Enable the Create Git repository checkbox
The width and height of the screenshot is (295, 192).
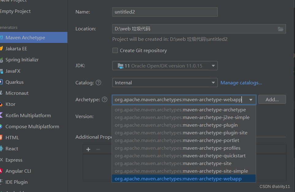[115, 50]
